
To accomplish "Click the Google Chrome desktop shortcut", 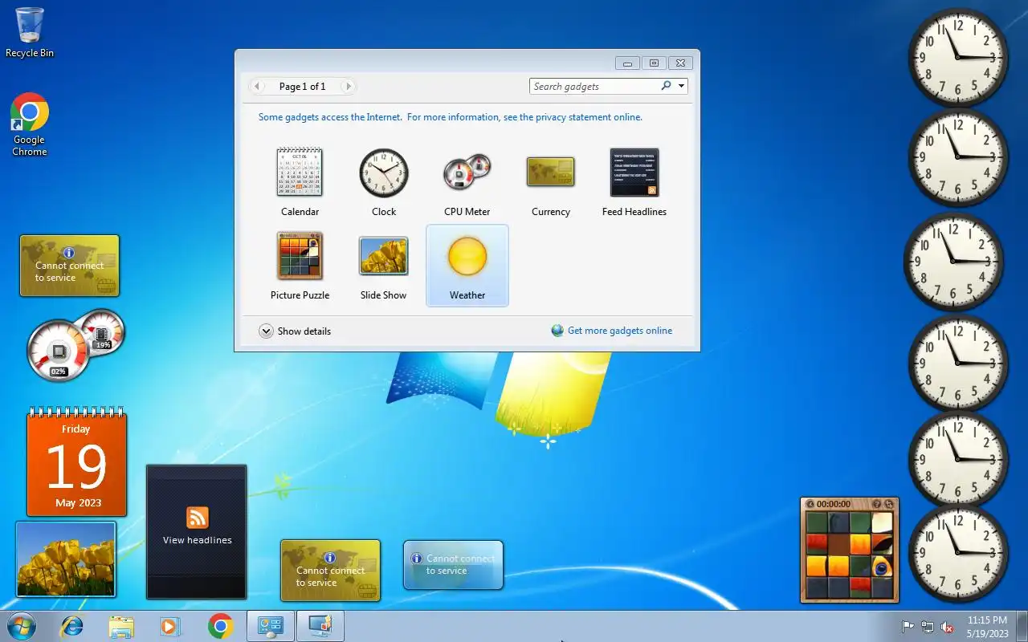I will [30, 124].
